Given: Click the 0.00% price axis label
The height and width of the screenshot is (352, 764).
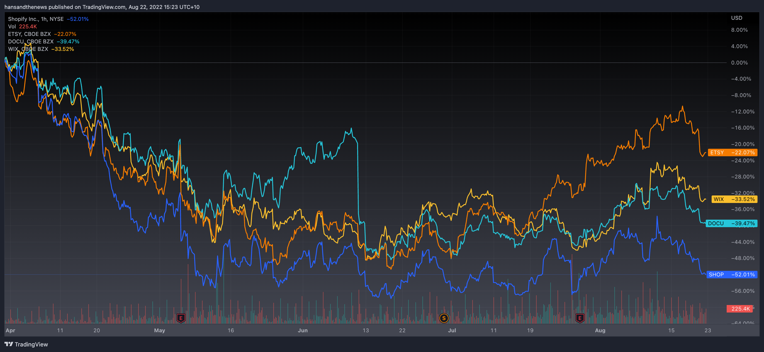Looking at the screenshot, I should [739, 63].
